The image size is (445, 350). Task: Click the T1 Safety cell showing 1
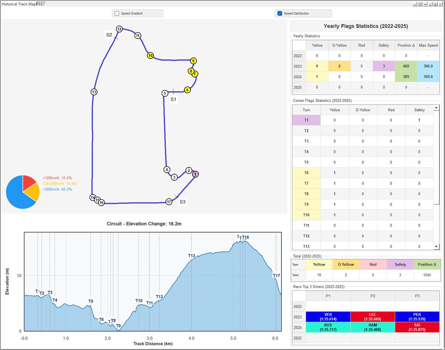[x=419, y=120]
